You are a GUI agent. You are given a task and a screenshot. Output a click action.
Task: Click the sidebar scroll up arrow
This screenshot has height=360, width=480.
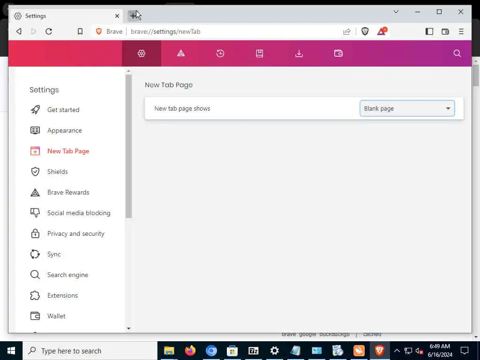click(x=128, y=71)
